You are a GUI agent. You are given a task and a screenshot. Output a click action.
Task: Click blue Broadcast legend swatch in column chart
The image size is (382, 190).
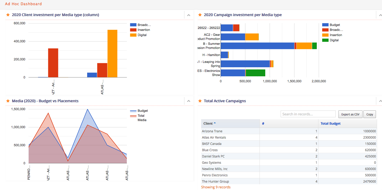[x=133, y=25]
